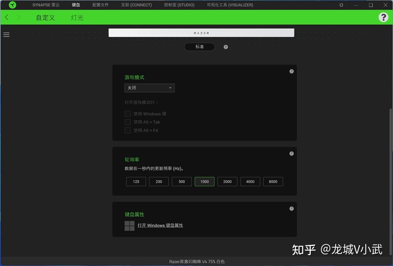The image size is (393, 266).
Task: Toggle 禁用 Windows 键 checkbox
Action: 128,114
